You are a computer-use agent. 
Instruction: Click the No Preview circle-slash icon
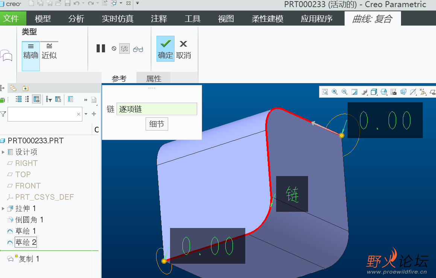click(x=114, y=49)
